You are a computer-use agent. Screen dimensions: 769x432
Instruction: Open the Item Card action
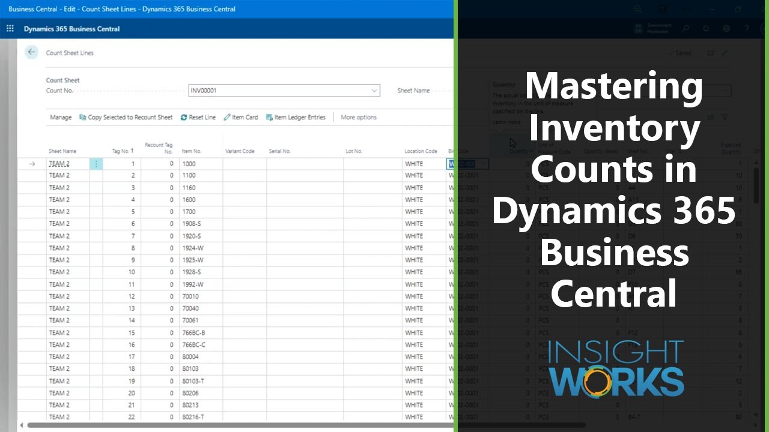241,117
